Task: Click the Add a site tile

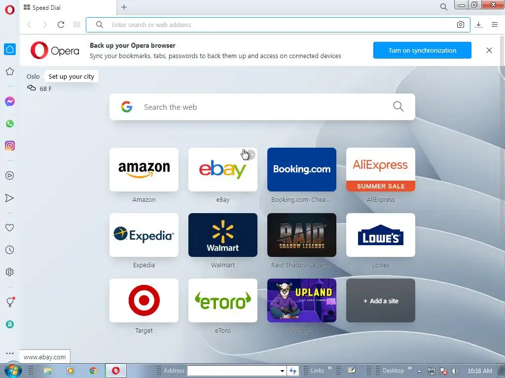Action: [x=381, y=301]
